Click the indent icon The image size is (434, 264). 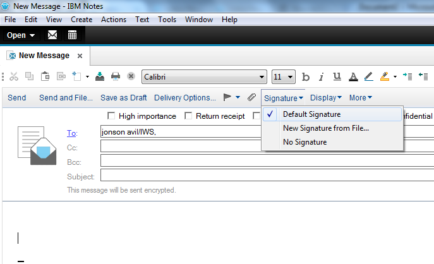pos(407,76)
